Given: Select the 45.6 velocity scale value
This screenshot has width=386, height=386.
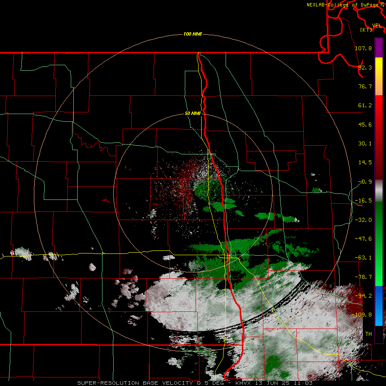Looking at the screenshot, I should click(365, 124).
